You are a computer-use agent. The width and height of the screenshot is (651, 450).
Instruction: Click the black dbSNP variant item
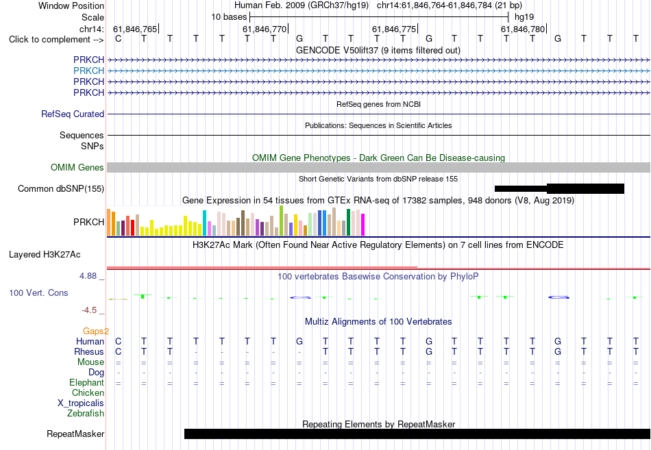(x=559, y=188)
